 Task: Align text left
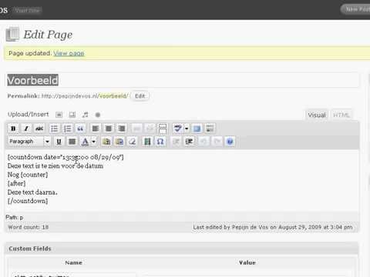[x=96, y=128]
